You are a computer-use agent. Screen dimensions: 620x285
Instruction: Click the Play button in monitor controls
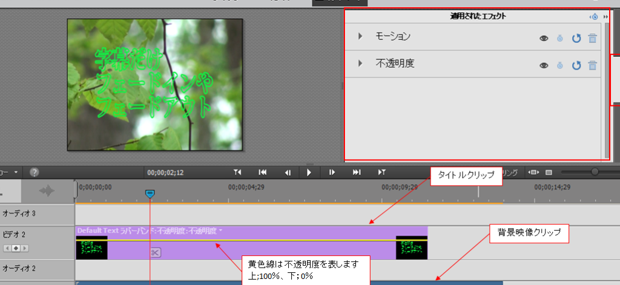(309, 172)
